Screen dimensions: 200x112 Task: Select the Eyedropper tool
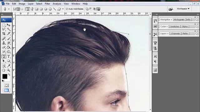click(8, 66)
